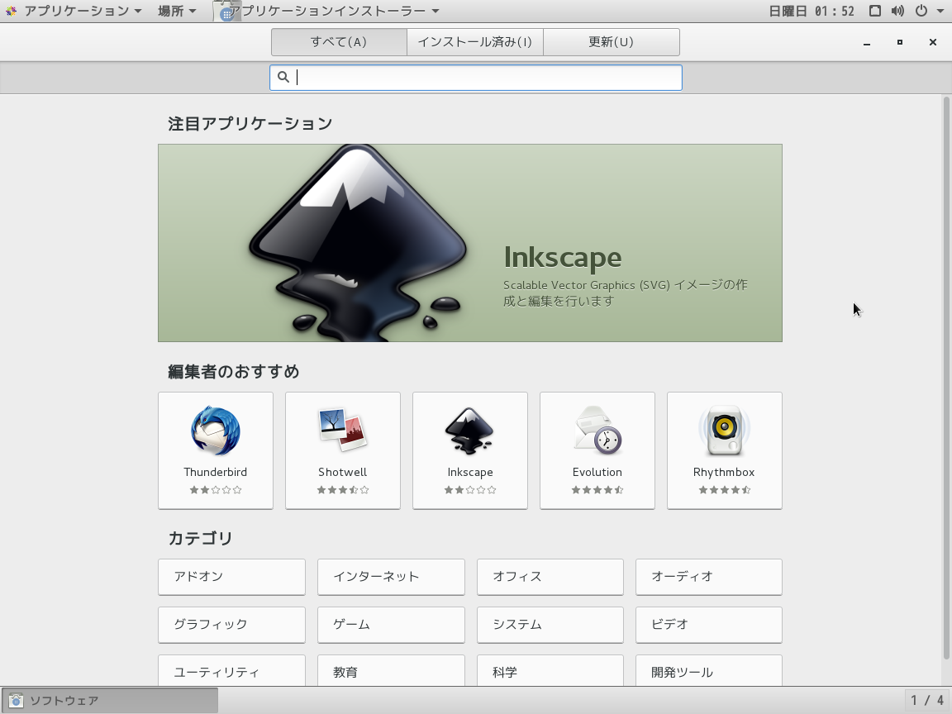Viewport: 952px width, 714px height.
Task: Open the インターネット category
Action: click(391, 577)
